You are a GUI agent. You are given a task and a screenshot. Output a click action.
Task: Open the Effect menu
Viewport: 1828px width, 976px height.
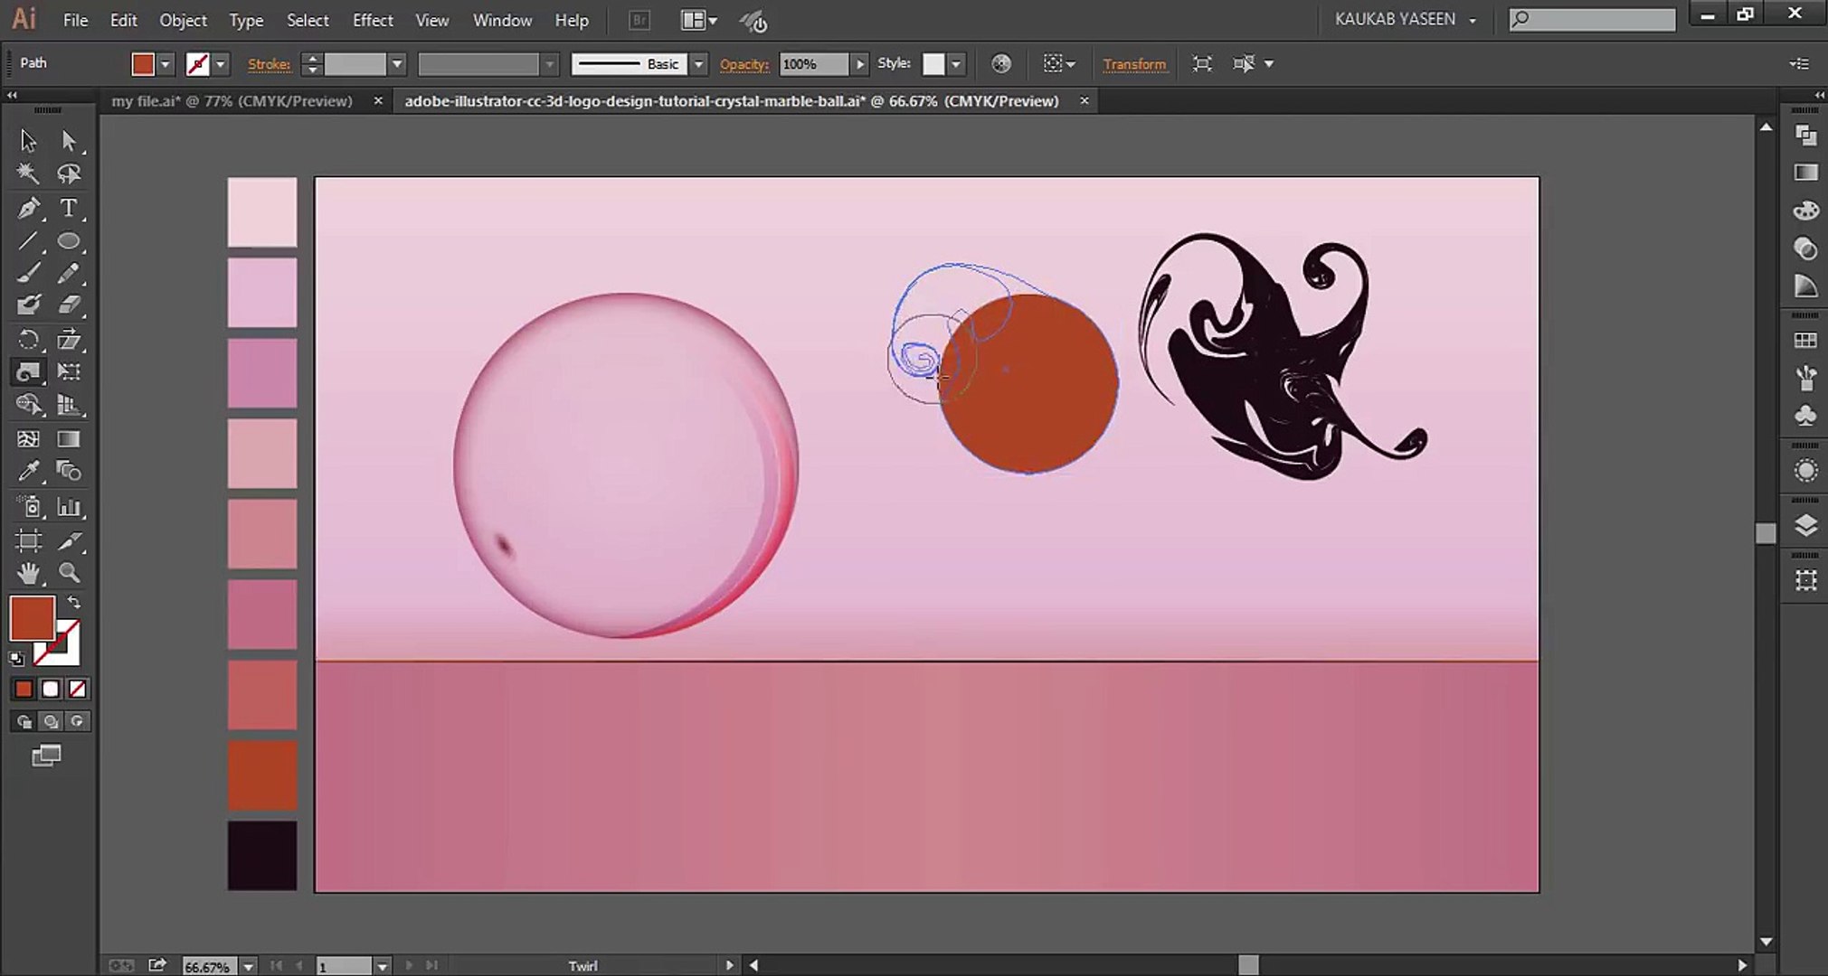(373, 19)
